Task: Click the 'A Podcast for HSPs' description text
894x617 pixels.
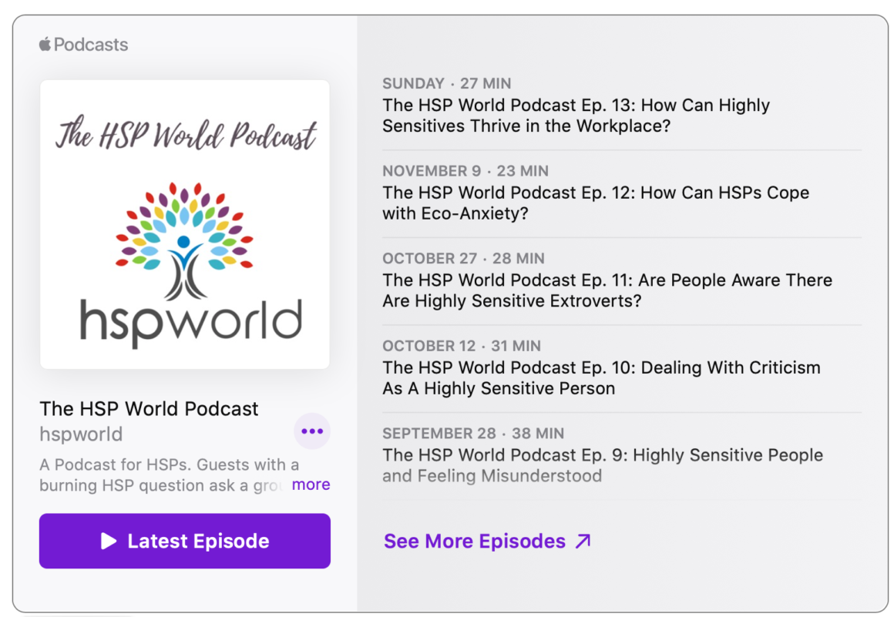Action: (x=170, y=475)
